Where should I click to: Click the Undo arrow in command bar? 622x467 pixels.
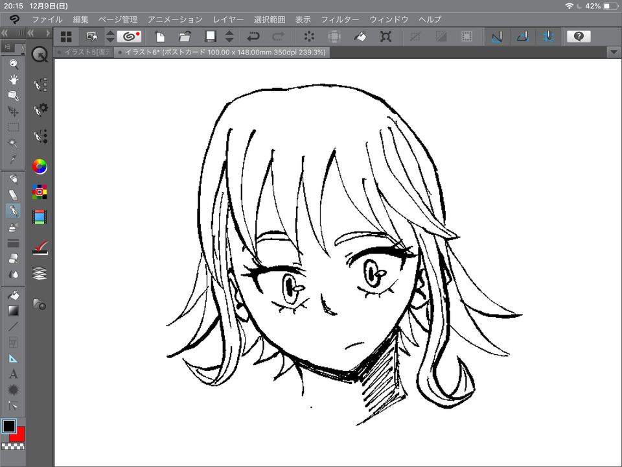[x=253, y=37]
